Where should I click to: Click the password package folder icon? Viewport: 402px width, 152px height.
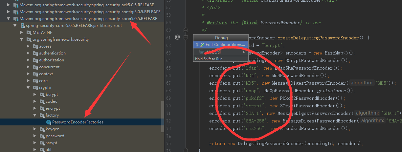pos(42,136)
